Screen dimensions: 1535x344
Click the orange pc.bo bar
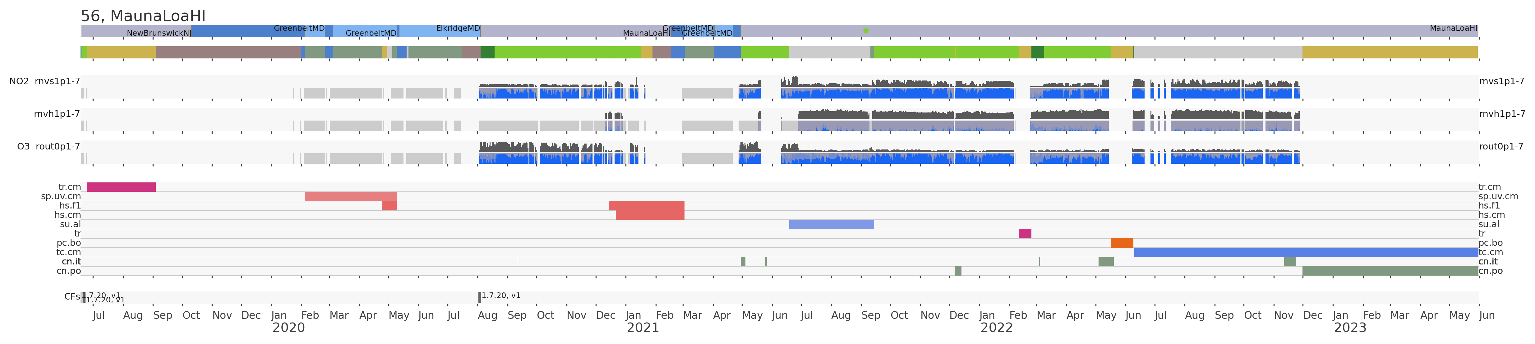tap(1122, 243)
